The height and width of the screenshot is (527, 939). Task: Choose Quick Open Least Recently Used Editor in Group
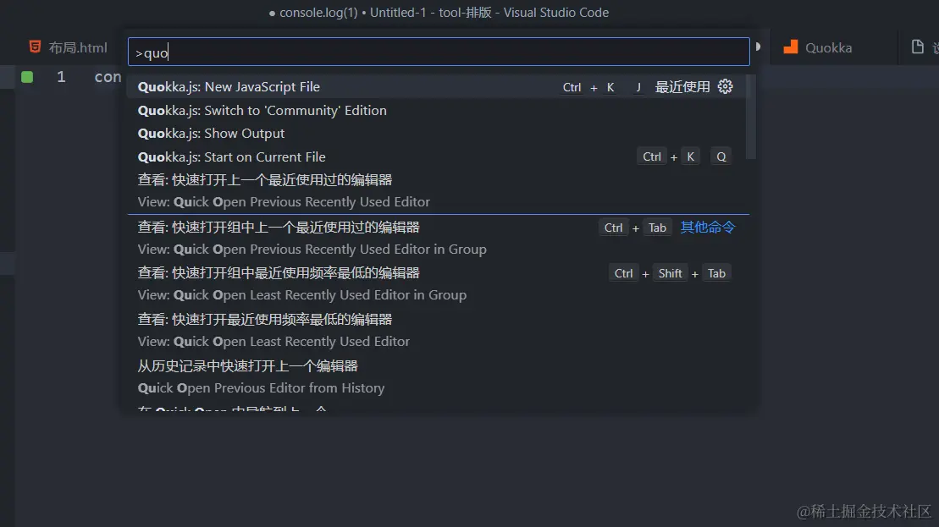pyautogui.click(x=437, y=284)
